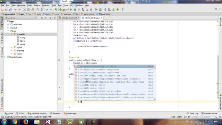The width and height of the screenshot is (222, 125).
Task: Click the Back navigation arrow
Action: point(47,10)
